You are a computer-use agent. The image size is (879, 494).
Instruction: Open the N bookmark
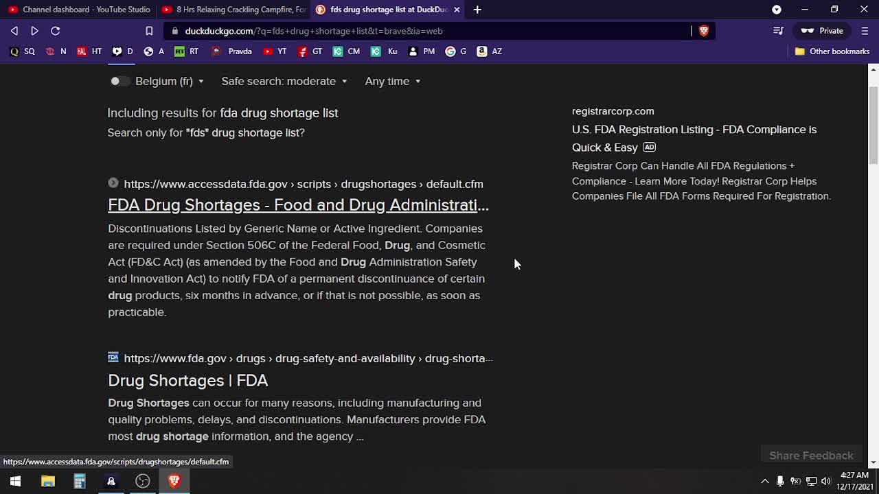point(56,51)
